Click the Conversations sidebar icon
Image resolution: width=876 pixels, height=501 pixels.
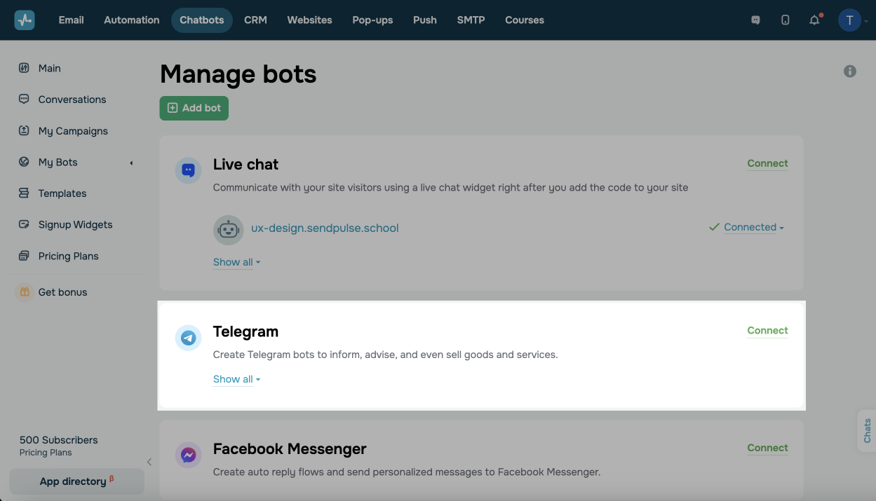coord(24,99)
